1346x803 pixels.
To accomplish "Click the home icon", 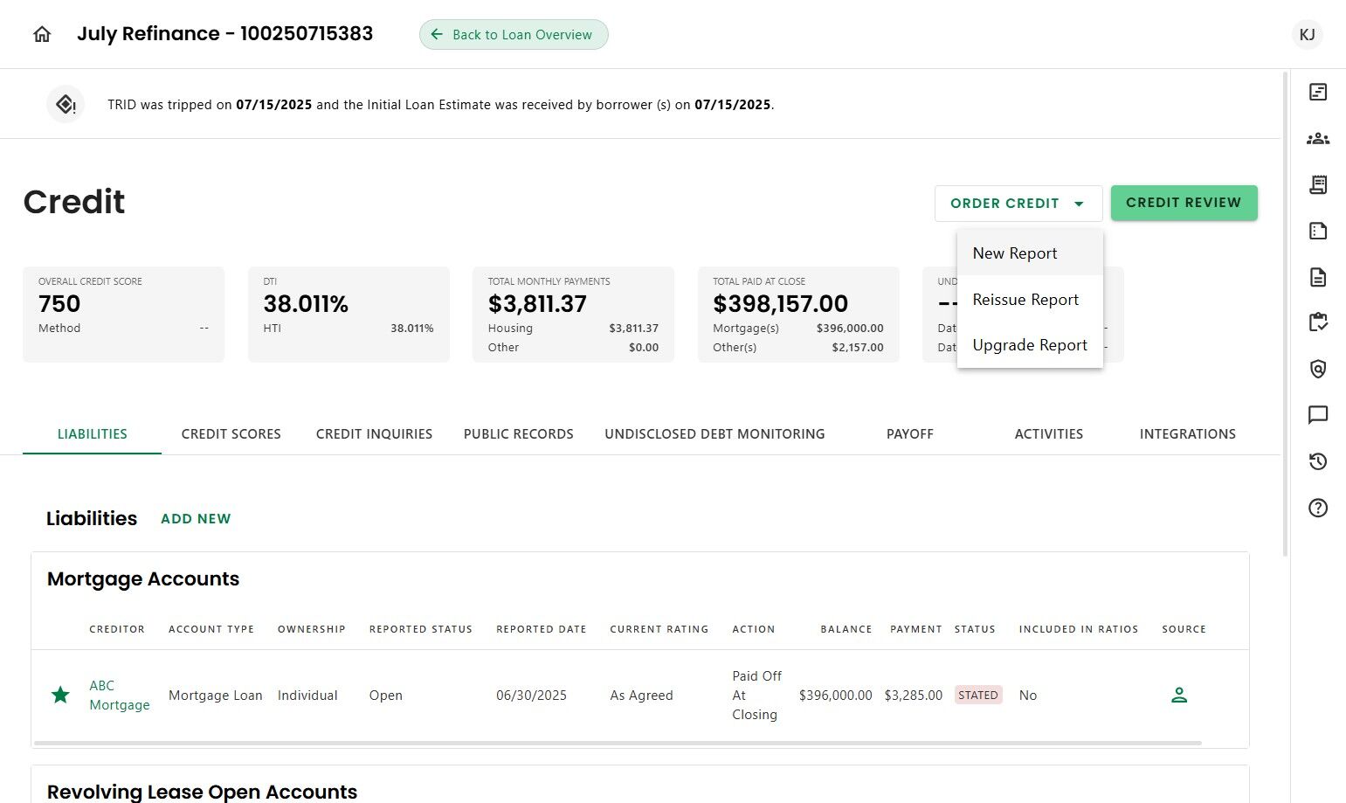I will click(x=42, y=34).
